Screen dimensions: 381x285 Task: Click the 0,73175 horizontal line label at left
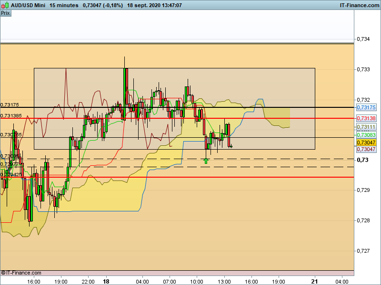(x=10, y=104)
